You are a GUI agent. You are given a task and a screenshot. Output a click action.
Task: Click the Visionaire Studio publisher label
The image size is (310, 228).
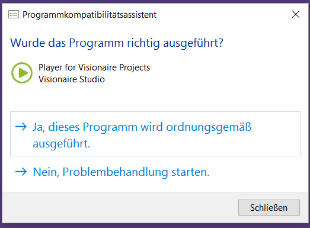(x=72, y=79)
